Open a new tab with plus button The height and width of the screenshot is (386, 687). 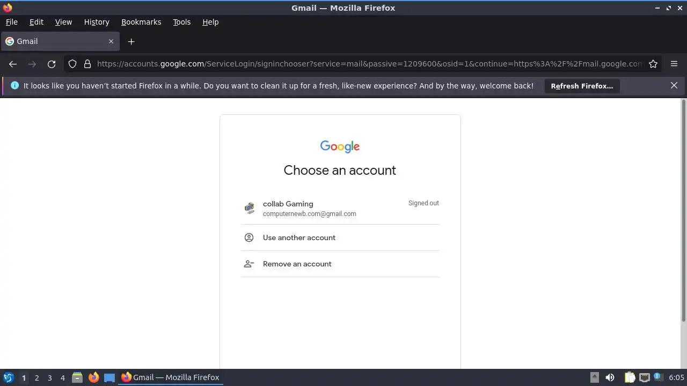tap(131, 41)
